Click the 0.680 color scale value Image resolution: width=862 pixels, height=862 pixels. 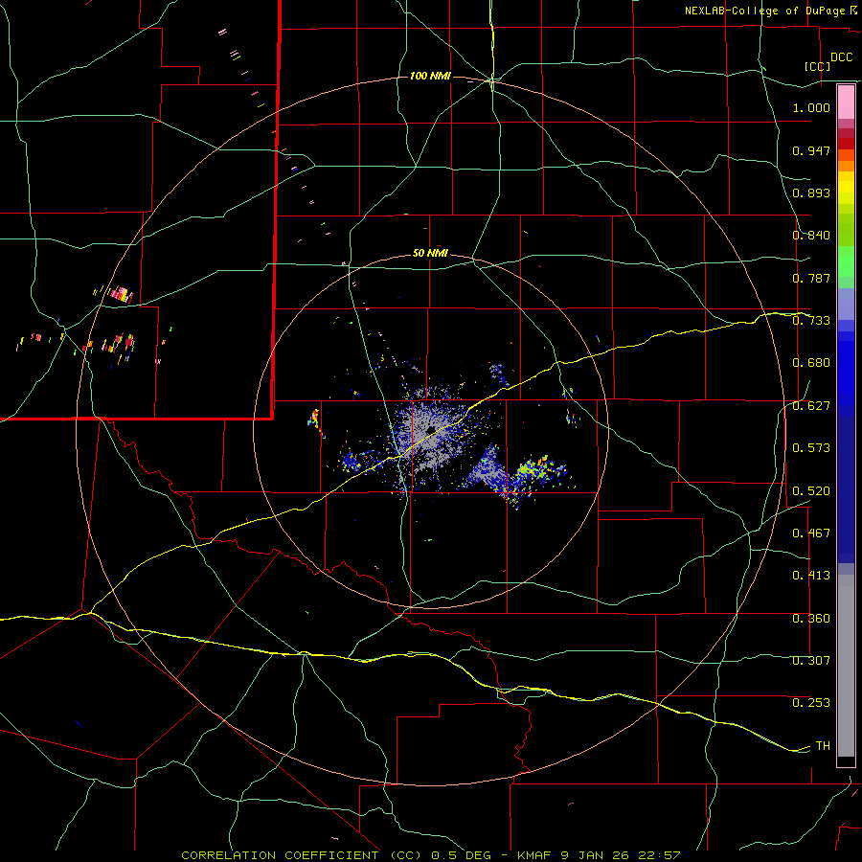coord(811,363)
